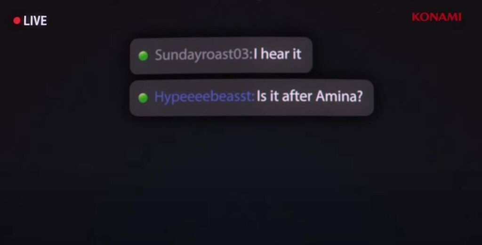The height and width of the screenshot is (245, 482).
Task: Click the question mark ending the Amina message
Action: 359,96
